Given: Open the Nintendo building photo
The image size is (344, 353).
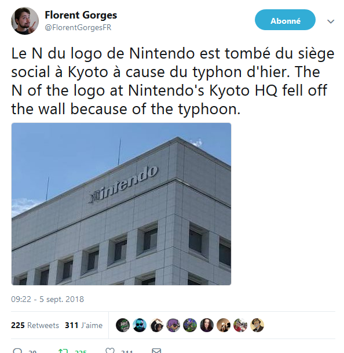Looking at the screenshot, I should [121, 204].
